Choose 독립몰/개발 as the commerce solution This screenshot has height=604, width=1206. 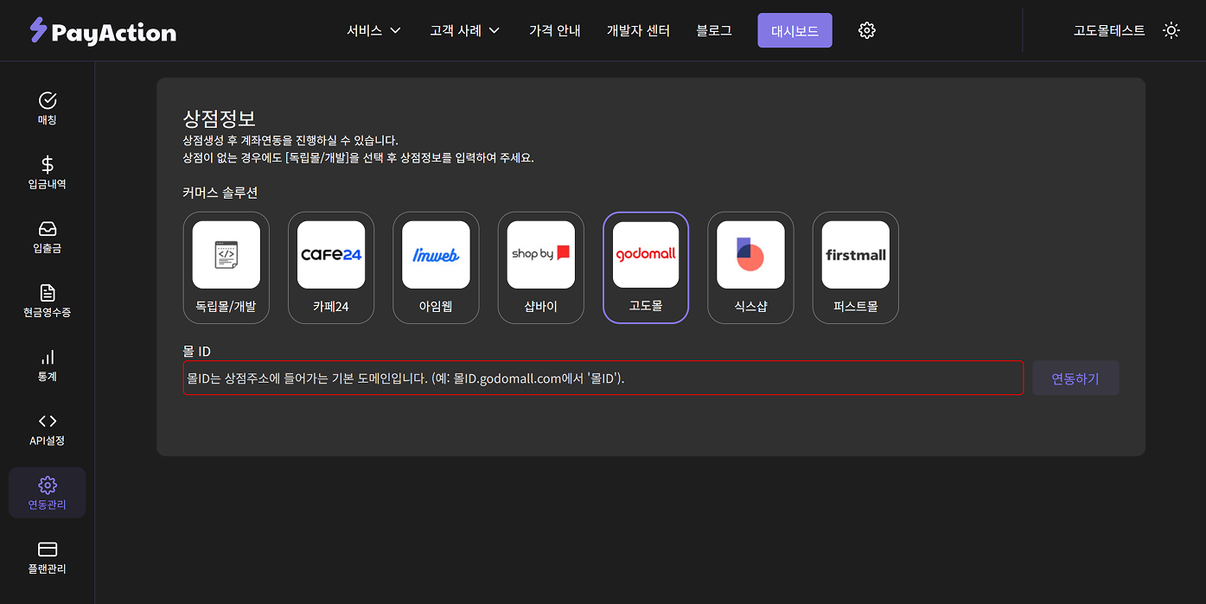[226, 267]
